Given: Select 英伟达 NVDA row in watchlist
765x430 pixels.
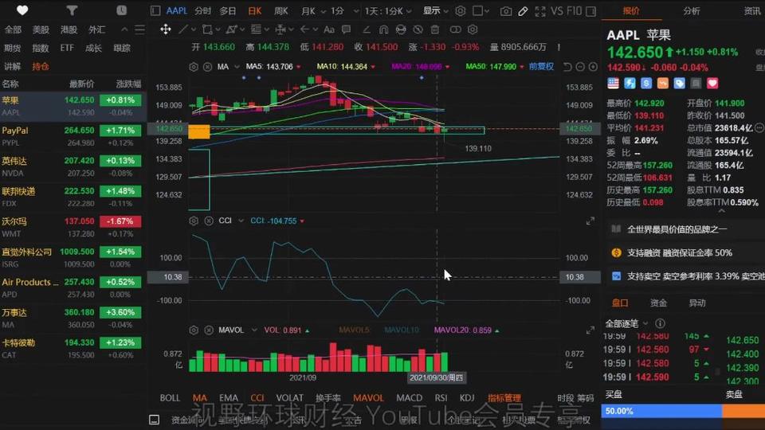Looking at the screenshot, I should tap(73, 166).
